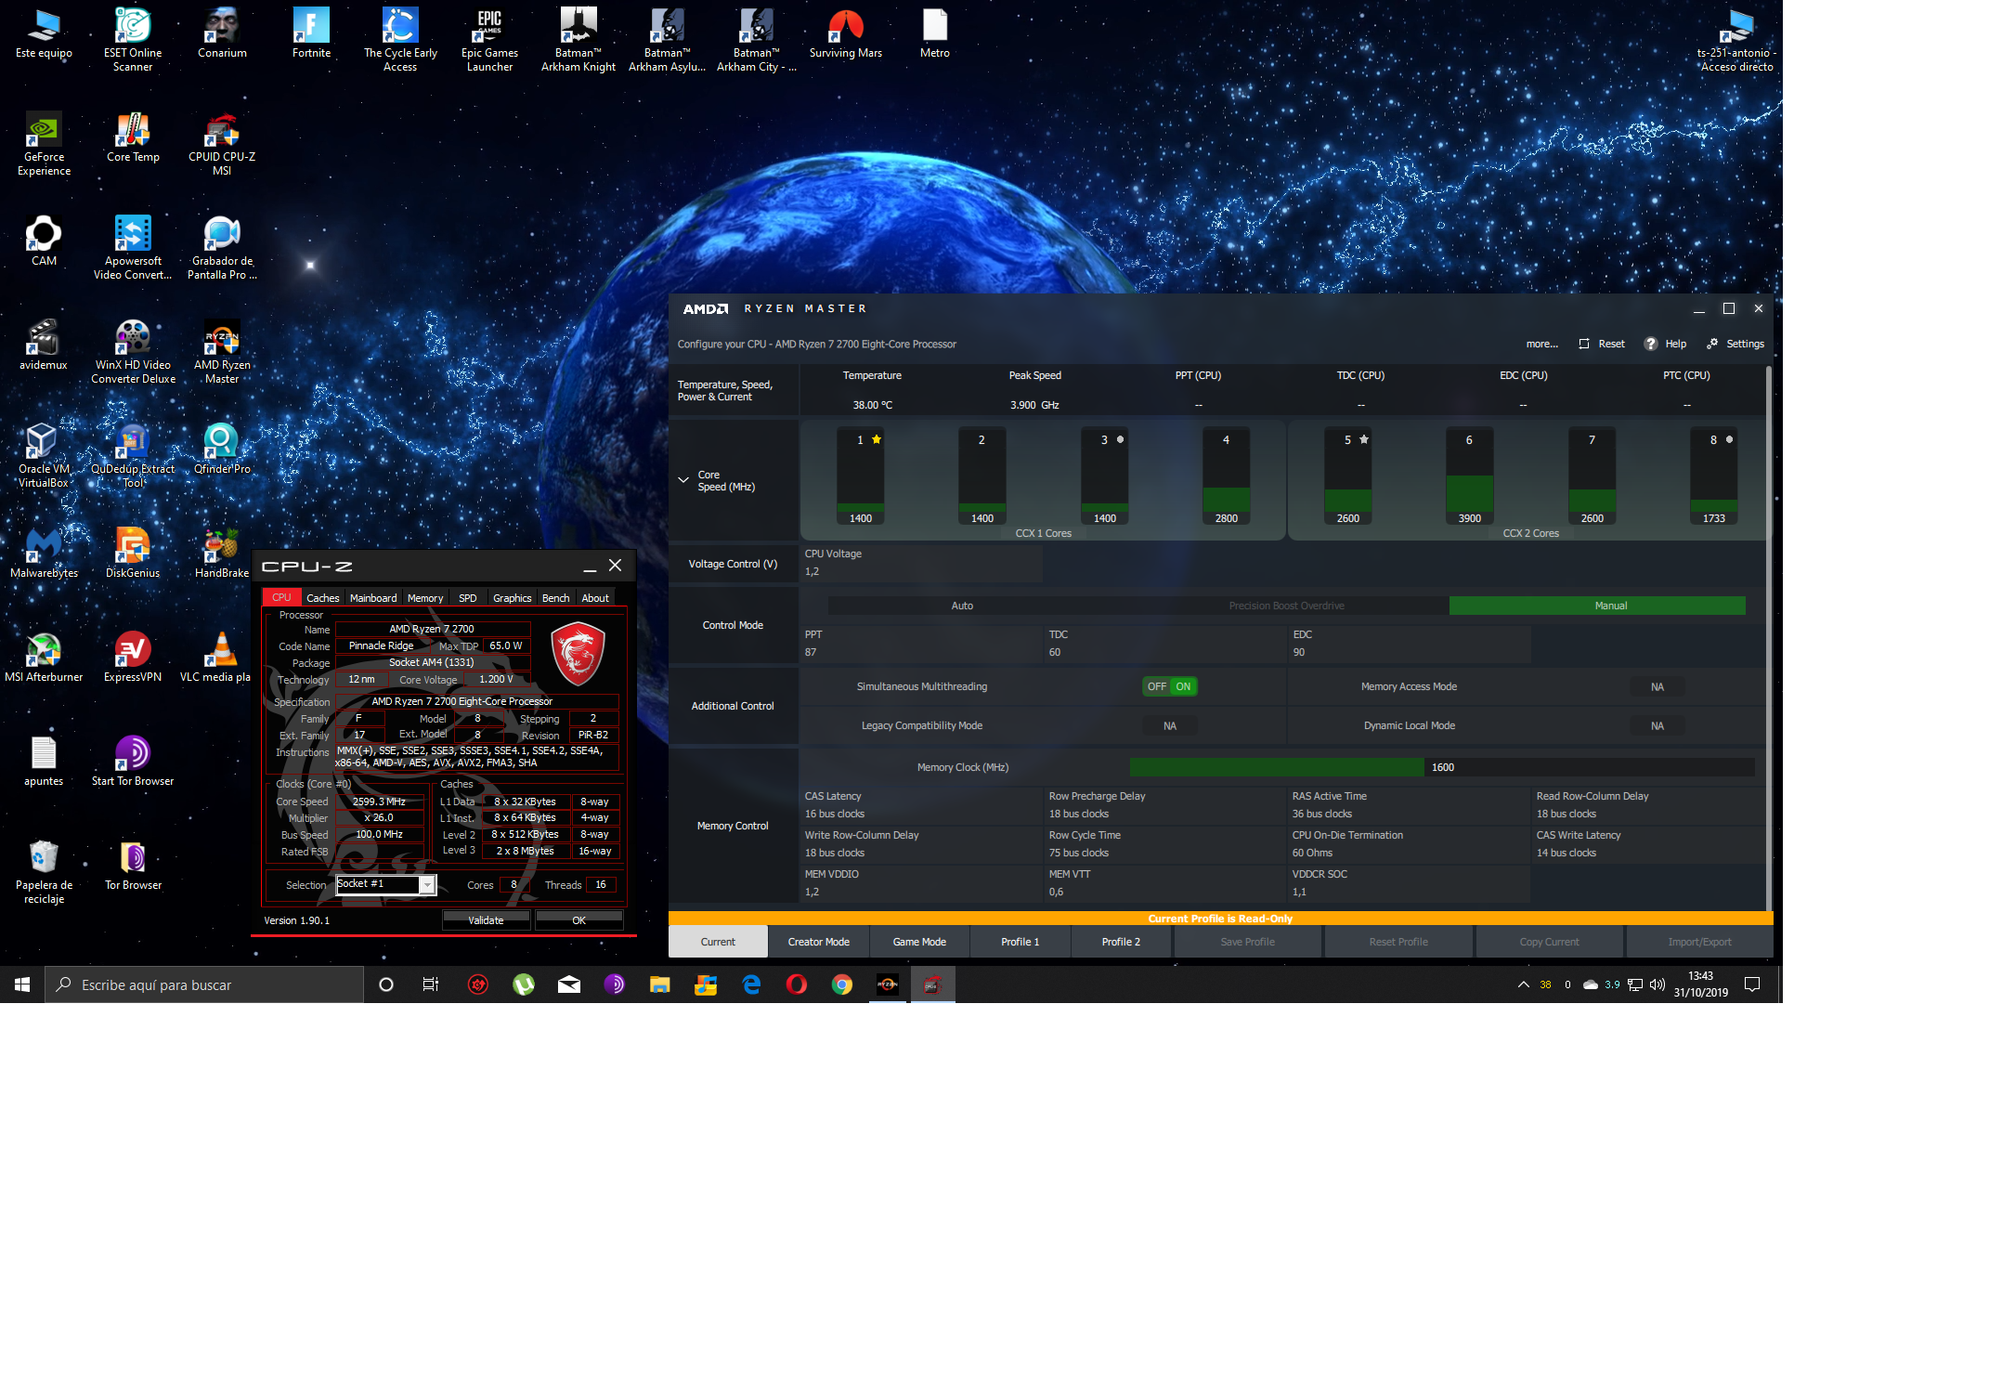This screenshot has width=1989, height=1395.
Task: Launch ExpressVPN from the desktop
Action: click(133, 657)
